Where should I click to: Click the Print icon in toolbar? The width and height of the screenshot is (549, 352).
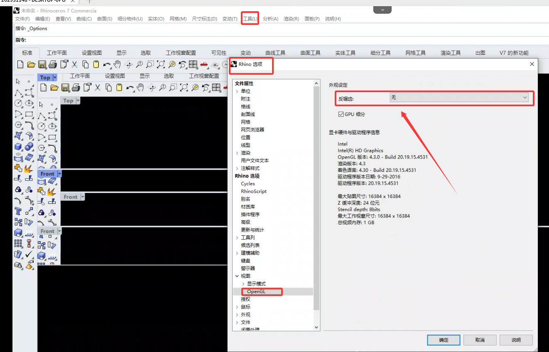click(x=53, y=64)
